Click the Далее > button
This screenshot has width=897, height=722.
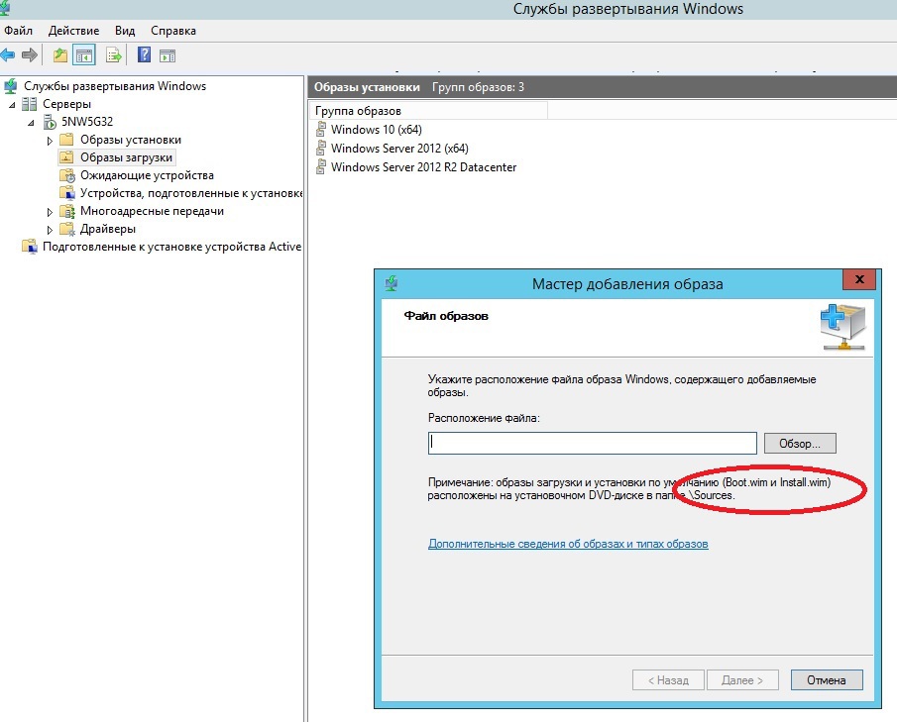coord(742,680)
